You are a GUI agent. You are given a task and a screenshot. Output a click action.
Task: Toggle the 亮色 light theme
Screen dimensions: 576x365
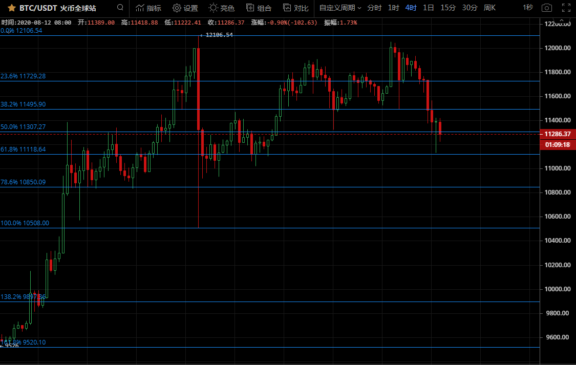pos(222,8)
